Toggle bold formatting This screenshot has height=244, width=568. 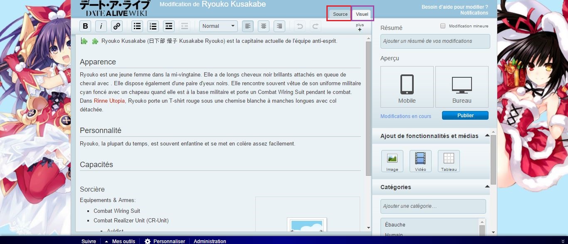pos(85,26)
